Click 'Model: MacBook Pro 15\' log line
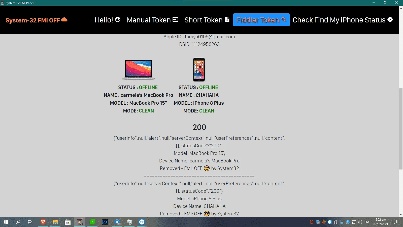The height and width of the screenshot is (227, 403). pyautogui.click(x=199, y=153)
